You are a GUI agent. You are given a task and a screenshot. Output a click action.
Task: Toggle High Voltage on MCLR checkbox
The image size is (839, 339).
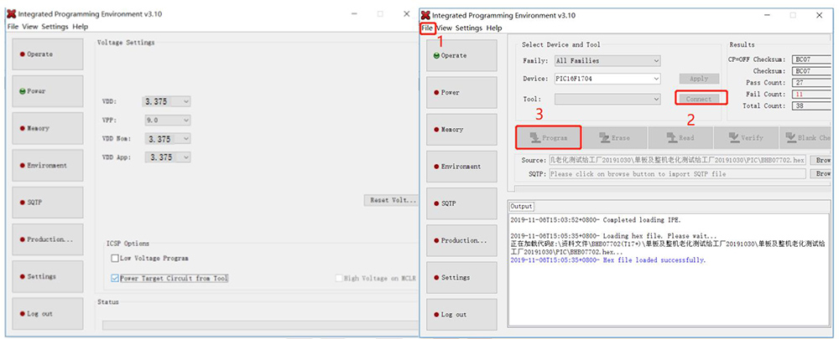tap(339, 278)
